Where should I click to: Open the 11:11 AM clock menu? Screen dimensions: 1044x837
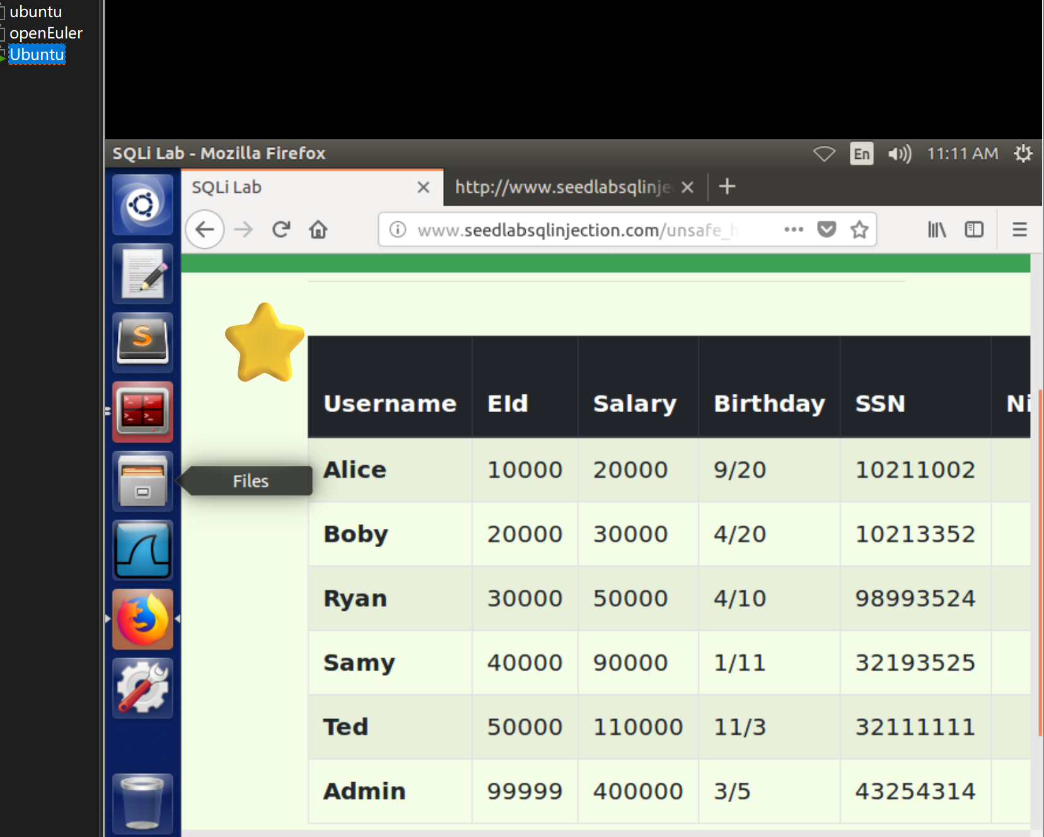962,154
